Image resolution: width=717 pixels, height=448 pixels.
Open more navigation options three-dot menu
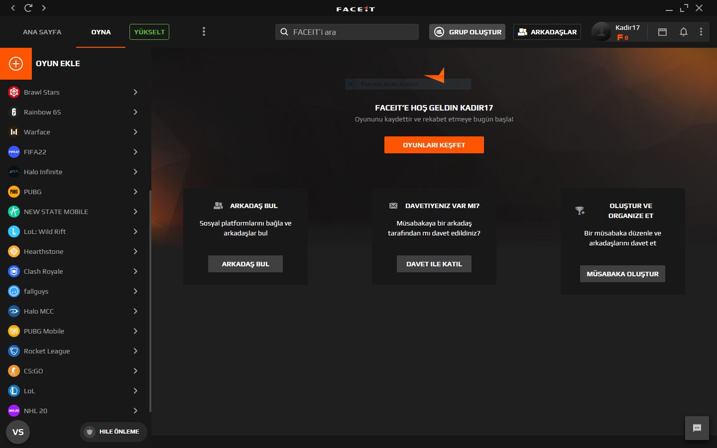click(x=204, y=32)
